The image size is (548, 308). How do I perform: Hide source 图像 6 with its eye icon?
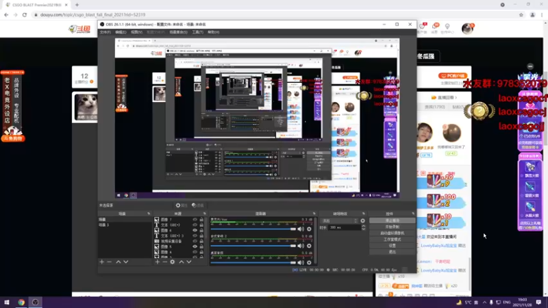tap(195, 231)
